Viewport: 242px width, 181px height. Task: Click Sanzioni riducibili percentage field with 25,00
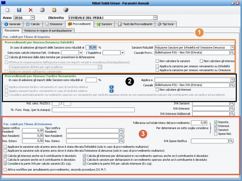click(91, 47)
